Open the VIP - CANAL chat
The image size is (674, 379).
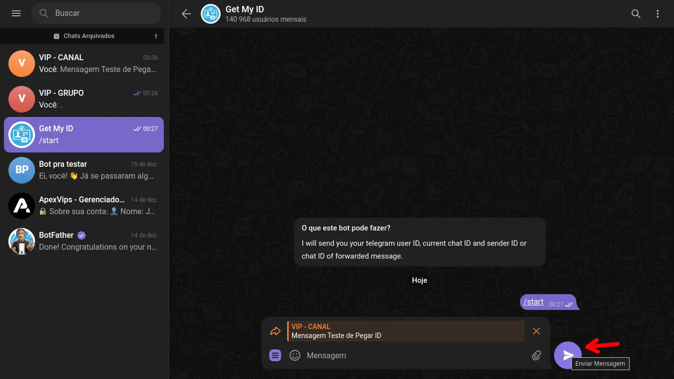[84, 64]
